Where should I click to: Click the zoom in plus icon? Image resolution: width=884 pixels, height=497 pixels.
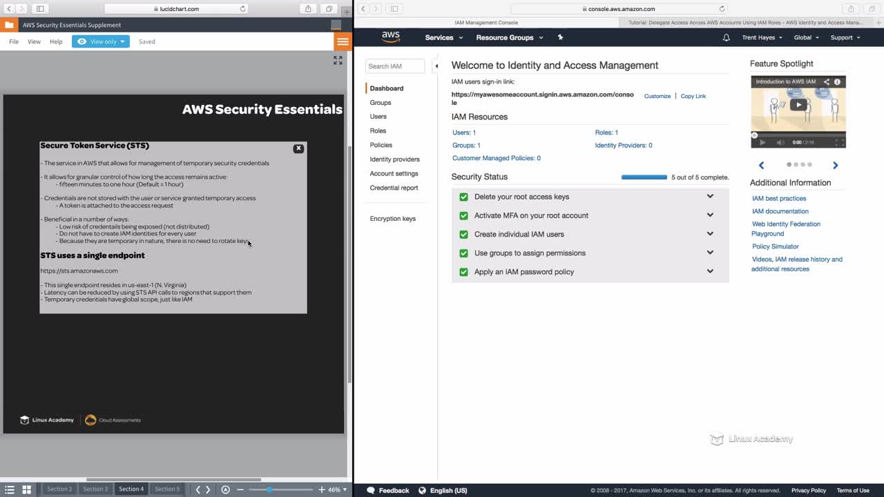322,489
